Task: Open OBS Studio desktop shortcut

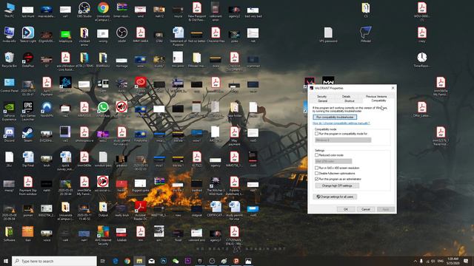Action: (84, 10)
